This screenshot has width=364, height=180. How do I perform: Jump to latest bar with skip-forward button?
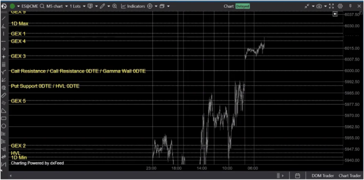335,14
